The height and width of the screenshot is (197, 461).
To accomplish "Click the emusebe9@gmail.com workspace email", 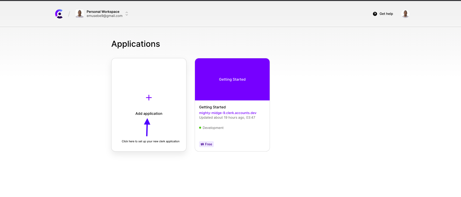I will click(x=105, y=16).
